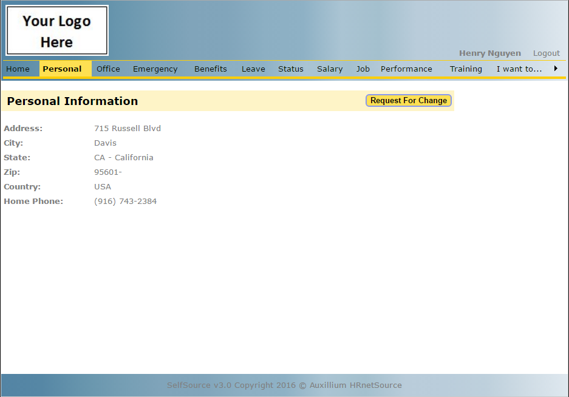This screenshot has height=397, width=569.
Task: Switch to the Emergency tab
Action: [155, 69]
